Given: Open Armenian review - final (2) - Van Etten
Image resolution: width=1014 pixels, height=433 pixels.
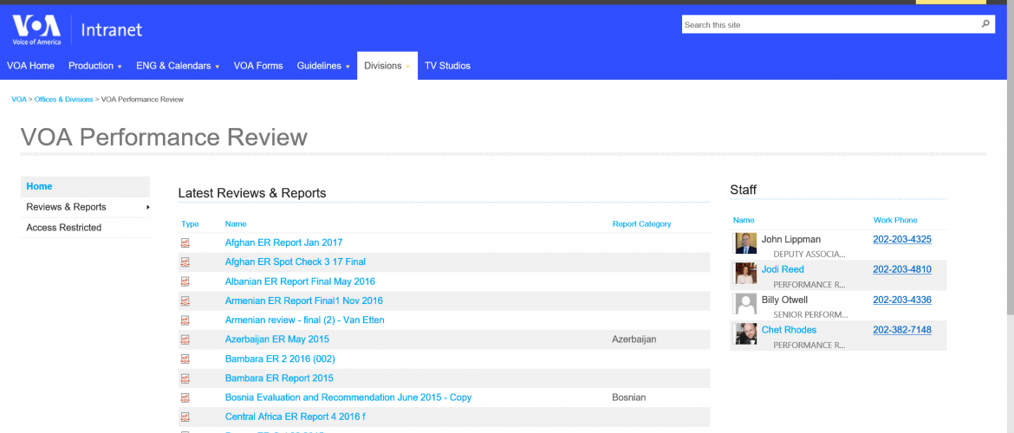Looking at the screenshot, I should pyautogui.click(x=304, y=320).
